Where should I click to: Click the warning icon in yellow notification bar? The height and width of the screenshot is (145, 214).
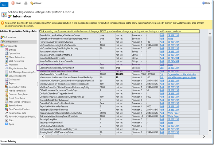point(2,23)
